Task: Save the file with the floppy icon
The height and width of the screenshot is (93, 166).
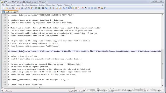Action: (x=10, y=8)
